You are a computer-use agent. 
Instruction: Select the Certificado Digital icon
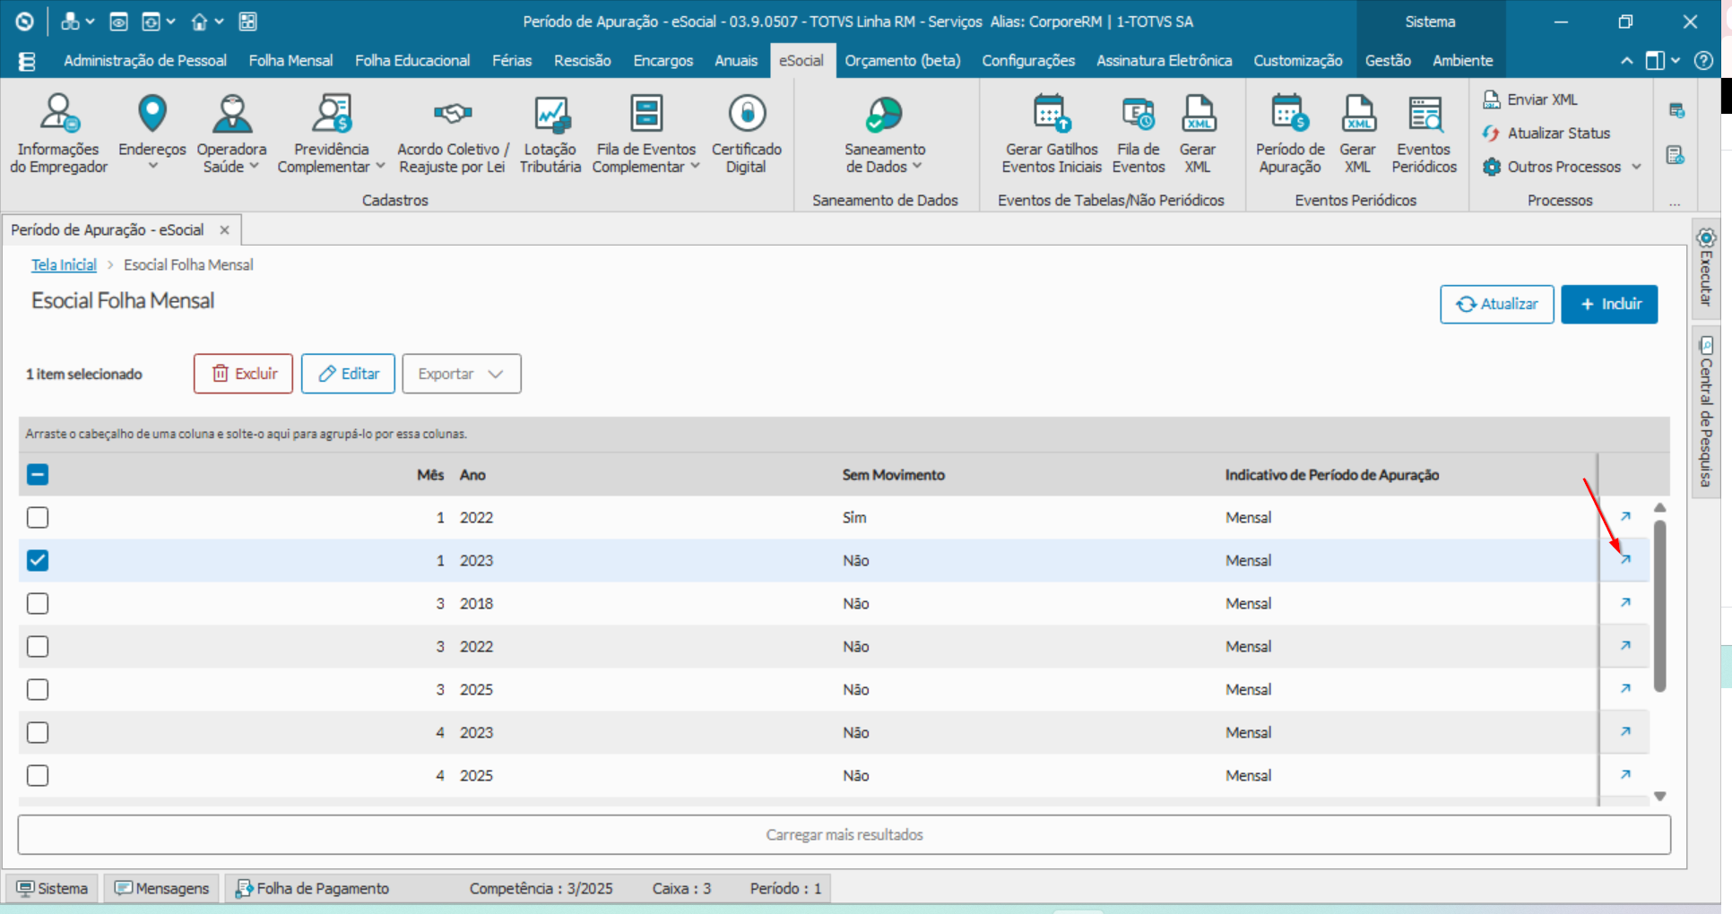[746, 133]
